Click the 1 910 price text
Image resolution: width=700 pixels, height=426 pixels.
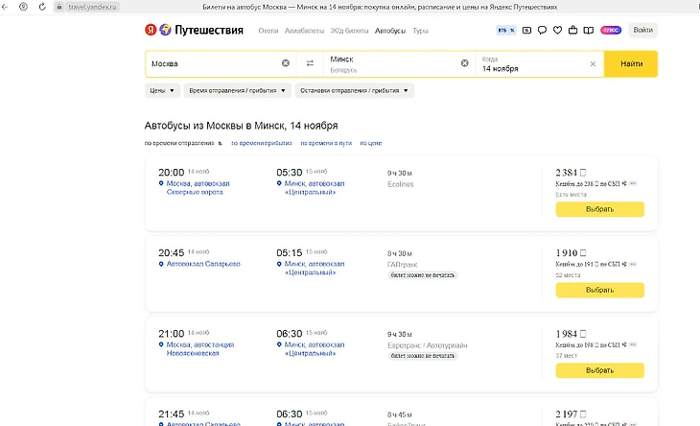571,252
